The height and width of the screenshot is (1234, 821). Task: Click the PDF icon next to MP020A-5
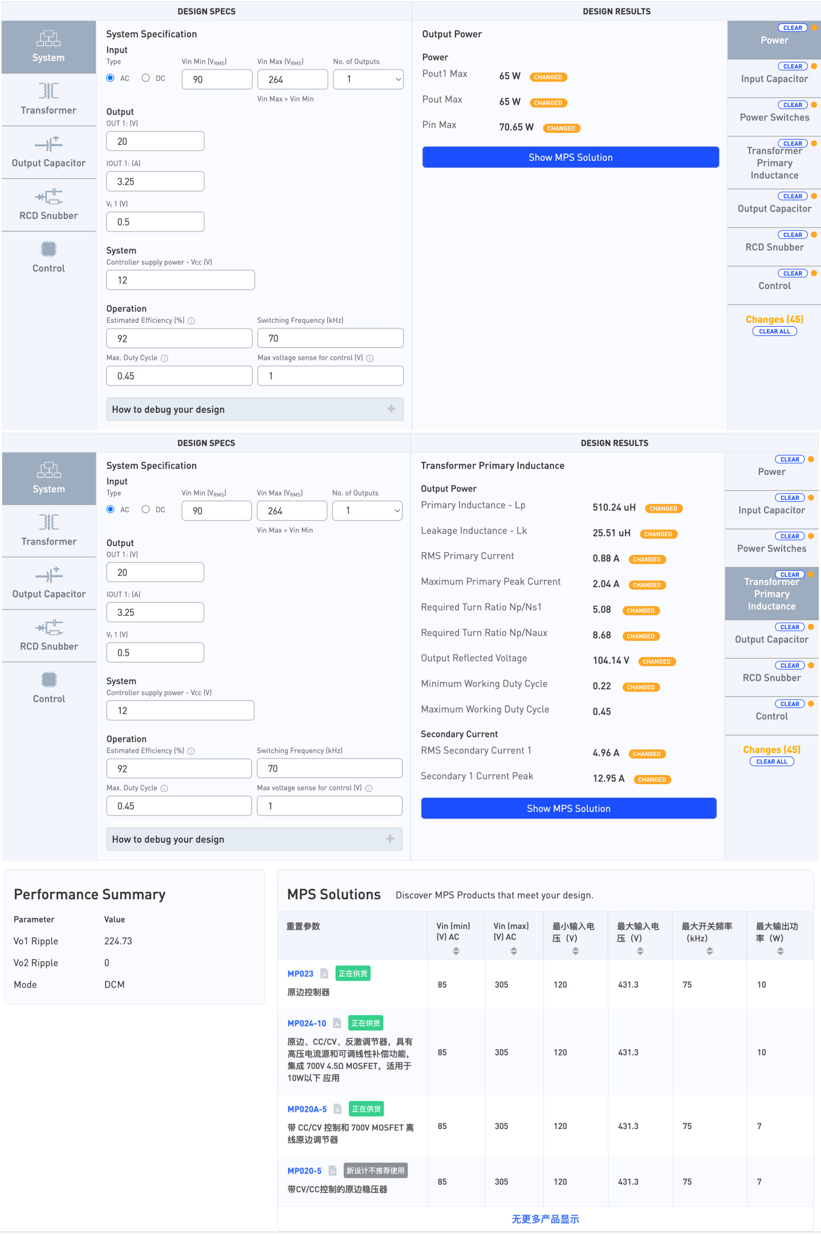[338, 1109]
